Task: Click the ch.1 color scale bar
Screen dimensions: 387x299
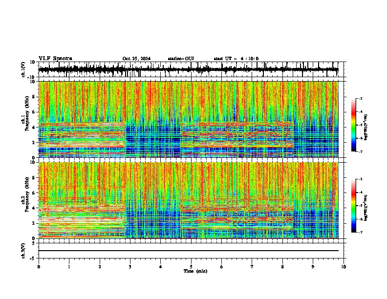Action: [x=354, y=125]
